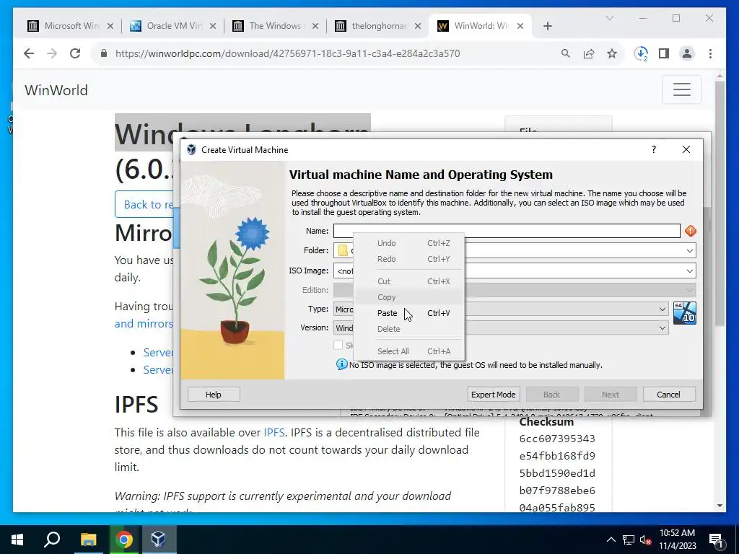Expand the ISO Image dropdown
The image size is (739, 554).
point(689,271)
